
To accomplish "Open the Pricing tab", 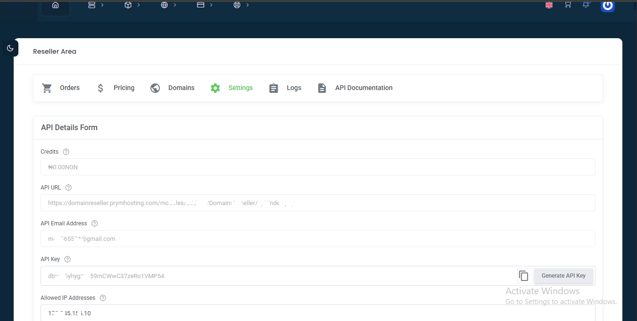I will click(116, 88).
